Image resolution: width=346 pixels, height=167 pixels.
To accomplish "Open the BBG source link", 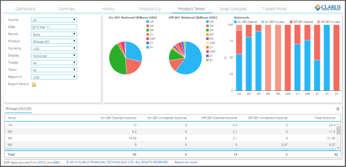I will (x=56, y=162).
